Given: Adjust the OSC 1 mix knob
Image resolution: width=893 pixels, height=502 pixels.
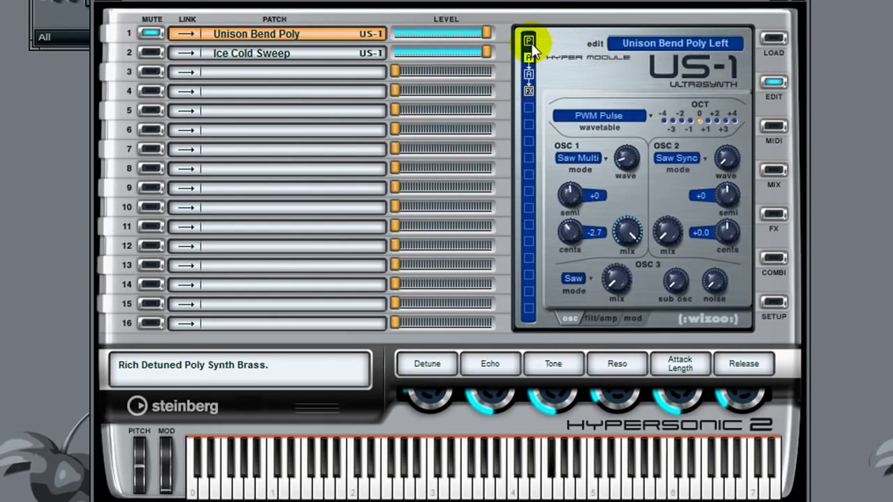Looking at the screenshot, I should pos(627,231).
